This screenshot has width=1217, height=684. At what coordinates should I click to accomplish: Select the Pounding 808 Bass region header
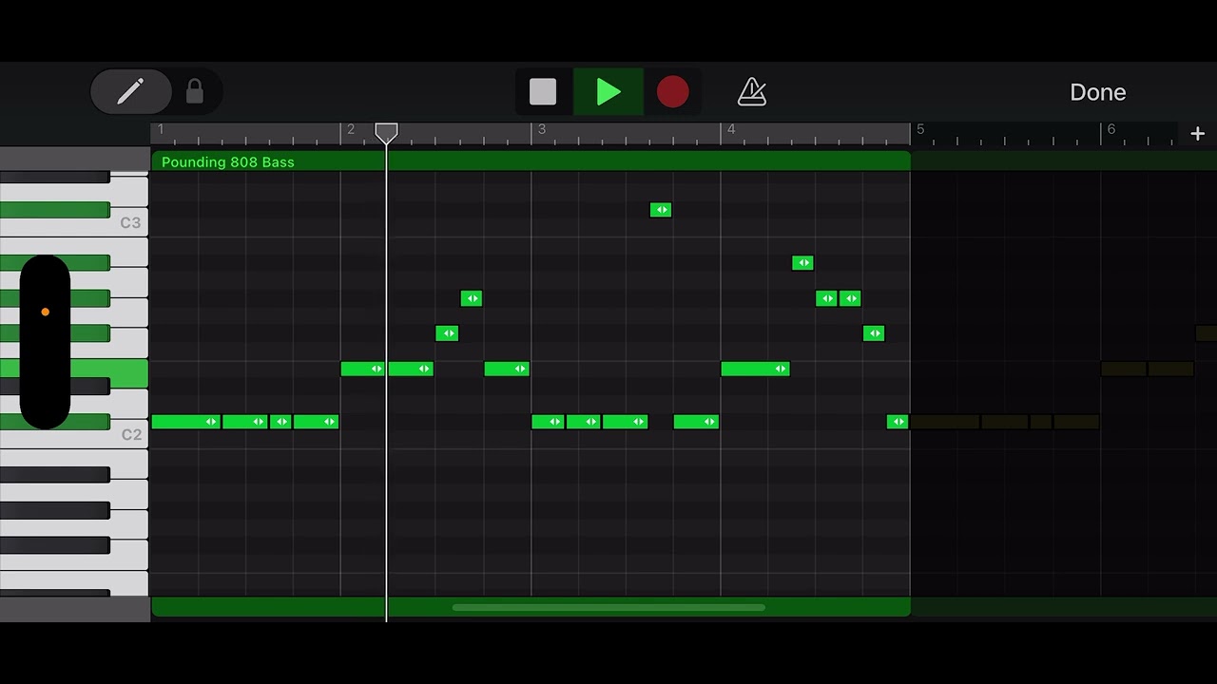[x=531, y=161]
